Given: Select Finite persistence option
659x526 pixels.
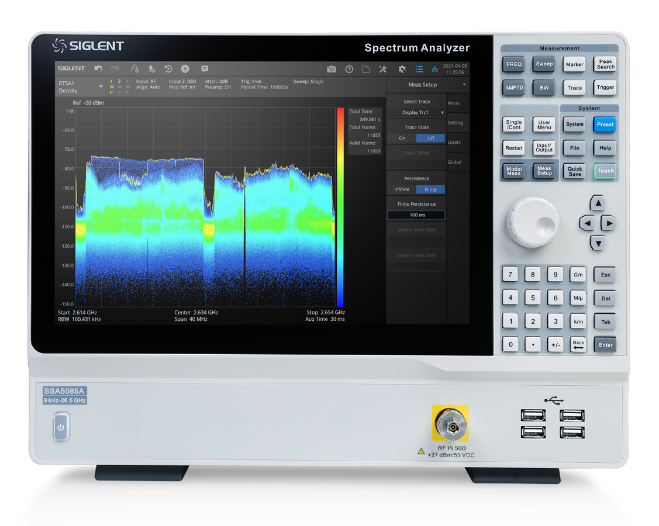Looking at the screenshot, I should point(430,189).
